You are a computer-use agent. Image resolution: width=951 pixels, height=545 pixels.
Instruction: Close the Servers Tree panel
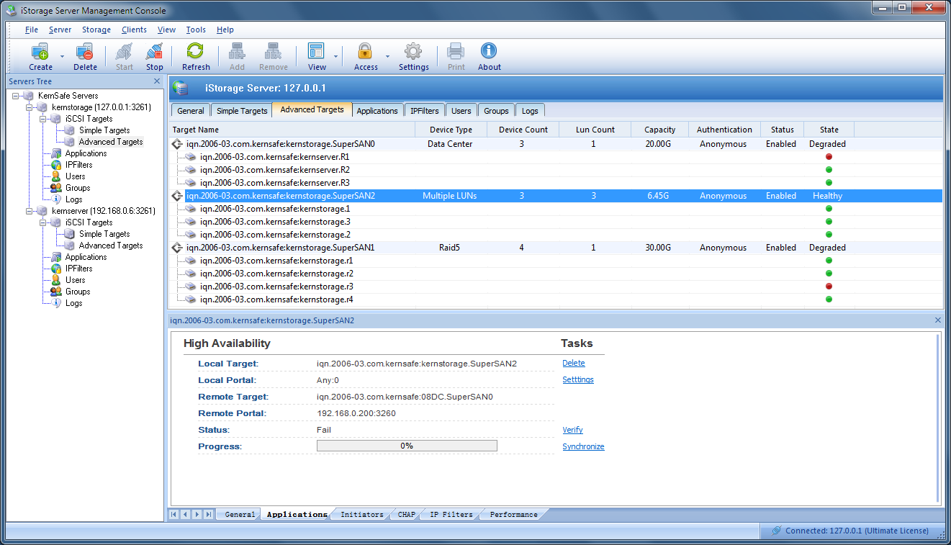(x=157, y=81)
